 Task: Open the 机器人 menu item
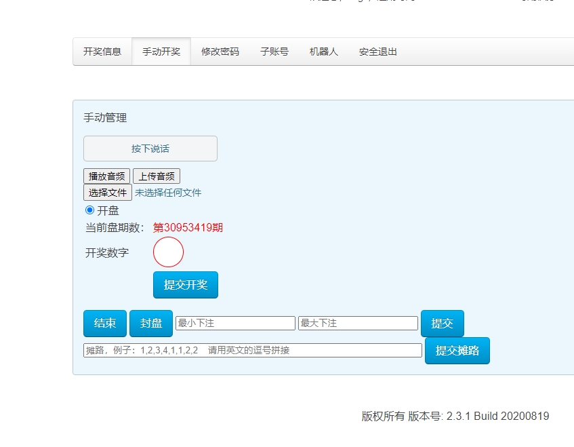[x=324, y=52]
